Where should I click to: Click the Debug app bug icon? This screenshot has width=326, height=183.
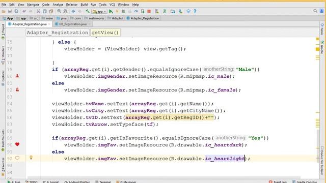click(123, 11)
